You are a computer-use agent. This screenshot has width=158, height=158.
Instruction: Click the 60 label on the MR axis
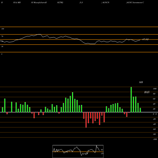coord(154,99)
